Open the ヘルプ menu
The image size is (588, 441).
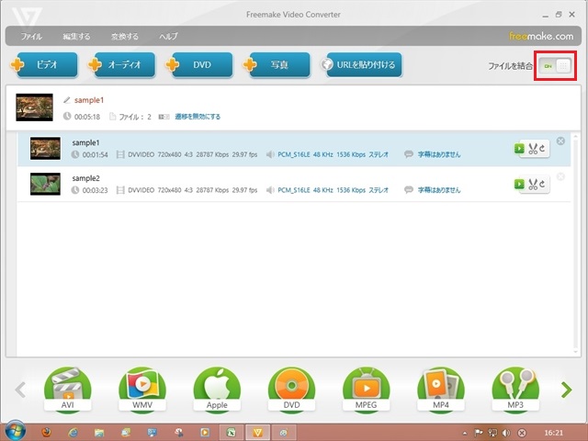[169, 37]
